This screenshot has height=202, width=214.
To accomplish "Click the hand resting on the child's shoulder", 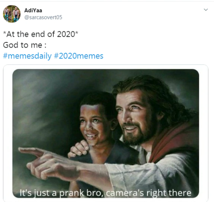I will [x=79, y=149].
